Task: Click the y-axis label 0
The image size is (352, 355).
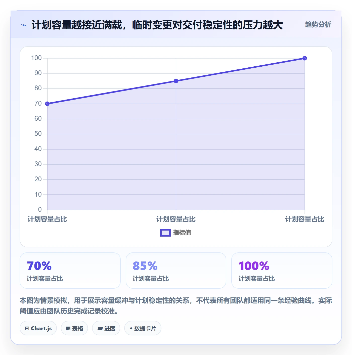Action: tap(40, 210)
